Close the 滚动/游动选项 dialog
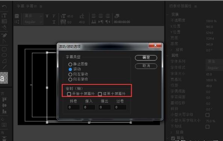 pos(155,45)
